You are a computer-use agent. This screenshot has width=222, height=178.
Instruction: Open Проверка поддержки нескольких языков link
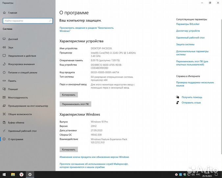coord(195,84)
